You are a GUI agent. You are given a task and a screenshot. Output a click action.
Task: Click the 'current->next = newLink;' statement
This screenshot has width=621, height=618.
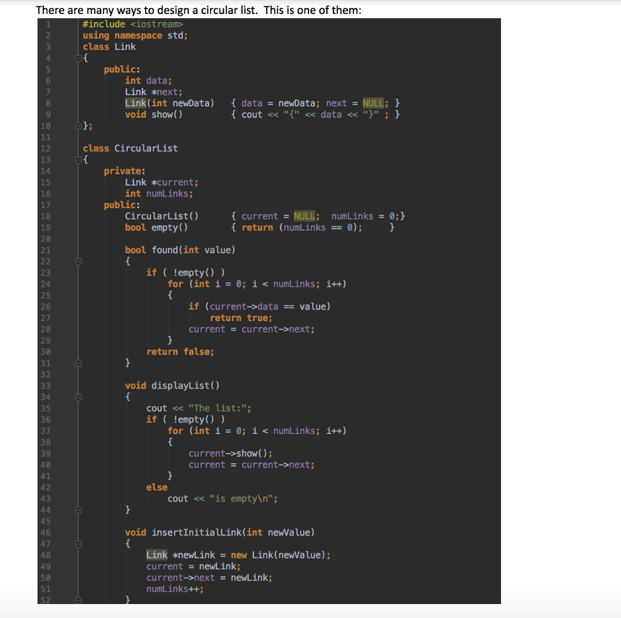pyautogui.click(x=209, y=578)
